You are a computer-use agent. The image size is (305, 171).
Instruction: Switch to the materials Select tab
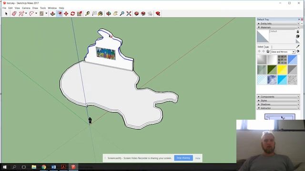point(260,47)
